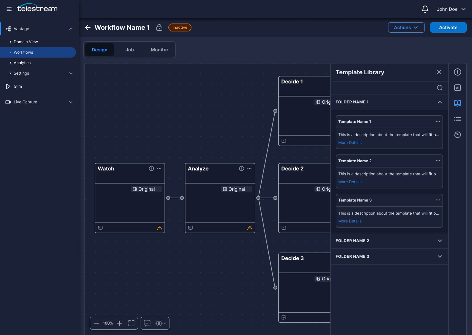This screenshot has height=335, width=472.
Task: Open More Details for Template Name 3
Action: [x=350, y=221]
